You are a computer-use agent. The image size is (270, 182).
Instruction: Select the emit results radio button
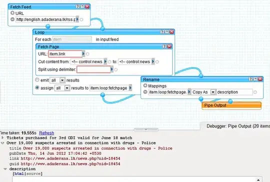[37, 80]
